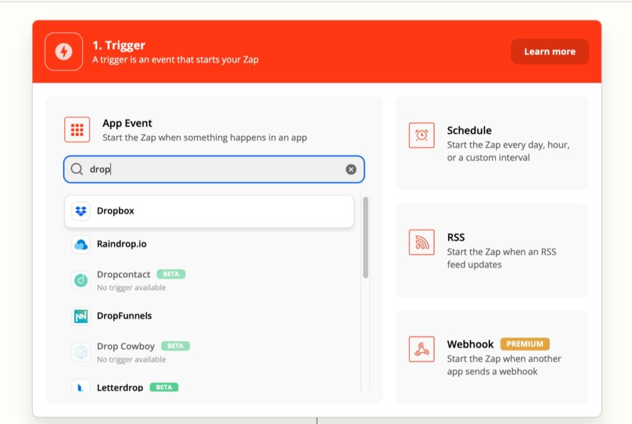632x424 pixels.
Task: Click the App Event heading
Action: (x=127, y=123)
